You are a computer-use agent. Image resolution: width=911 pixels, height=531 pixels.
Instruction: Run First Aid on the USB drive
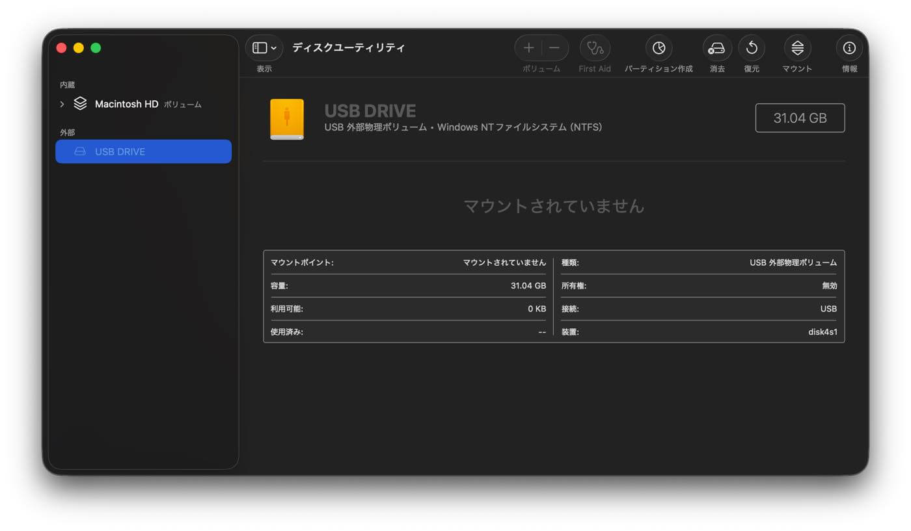(594, 47)
